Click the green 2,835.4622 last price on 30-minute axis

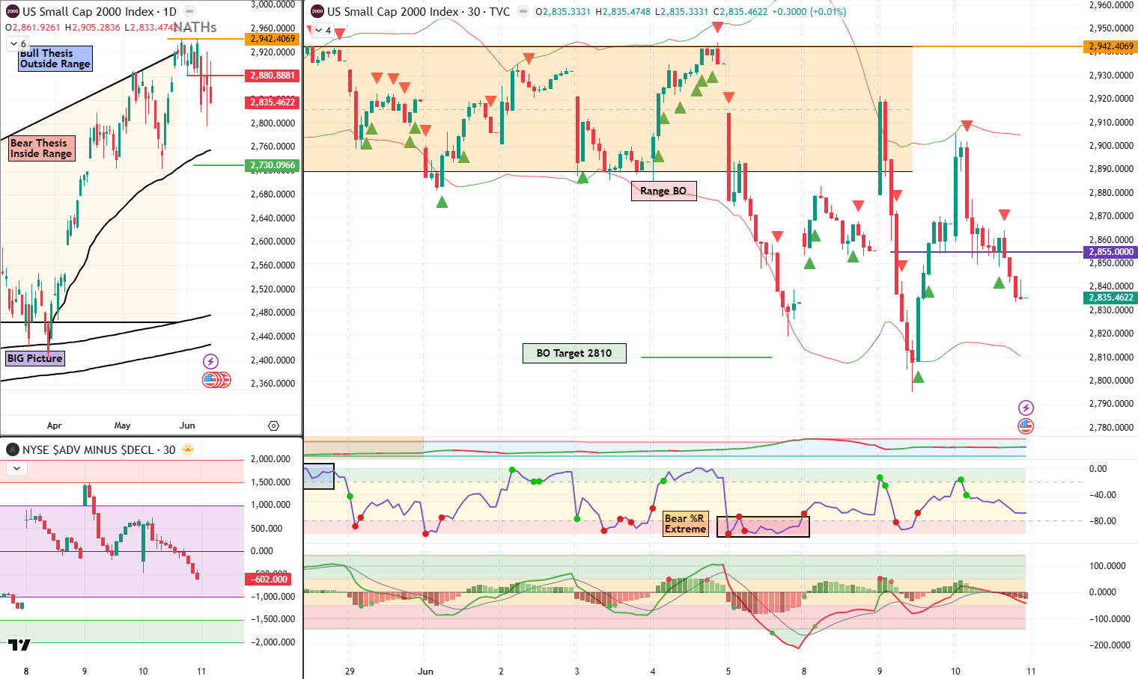1110,298
